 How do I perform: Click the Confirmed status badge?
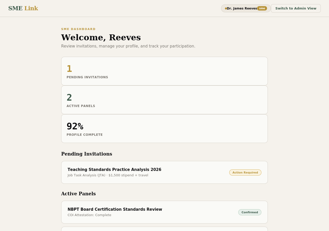[x=250, y=212]
